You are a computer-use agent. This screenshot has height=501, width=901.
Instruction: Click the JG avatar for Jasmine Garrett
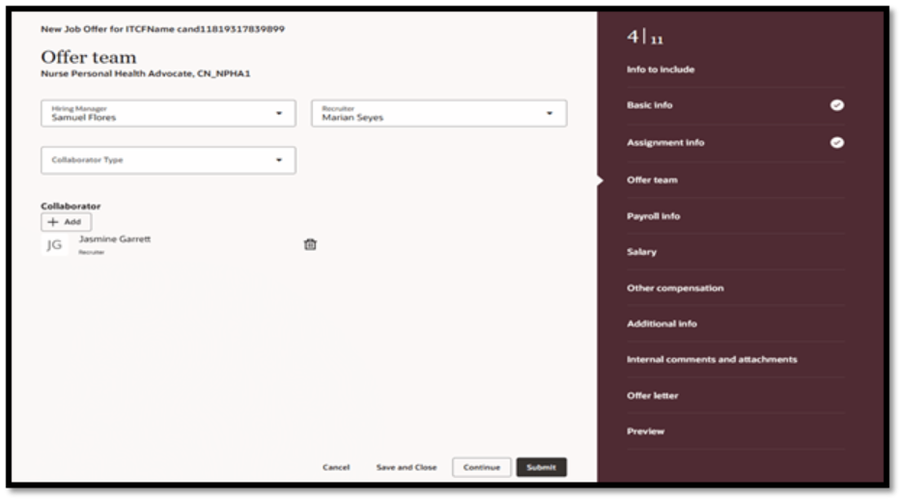click(x=54, y=245)
